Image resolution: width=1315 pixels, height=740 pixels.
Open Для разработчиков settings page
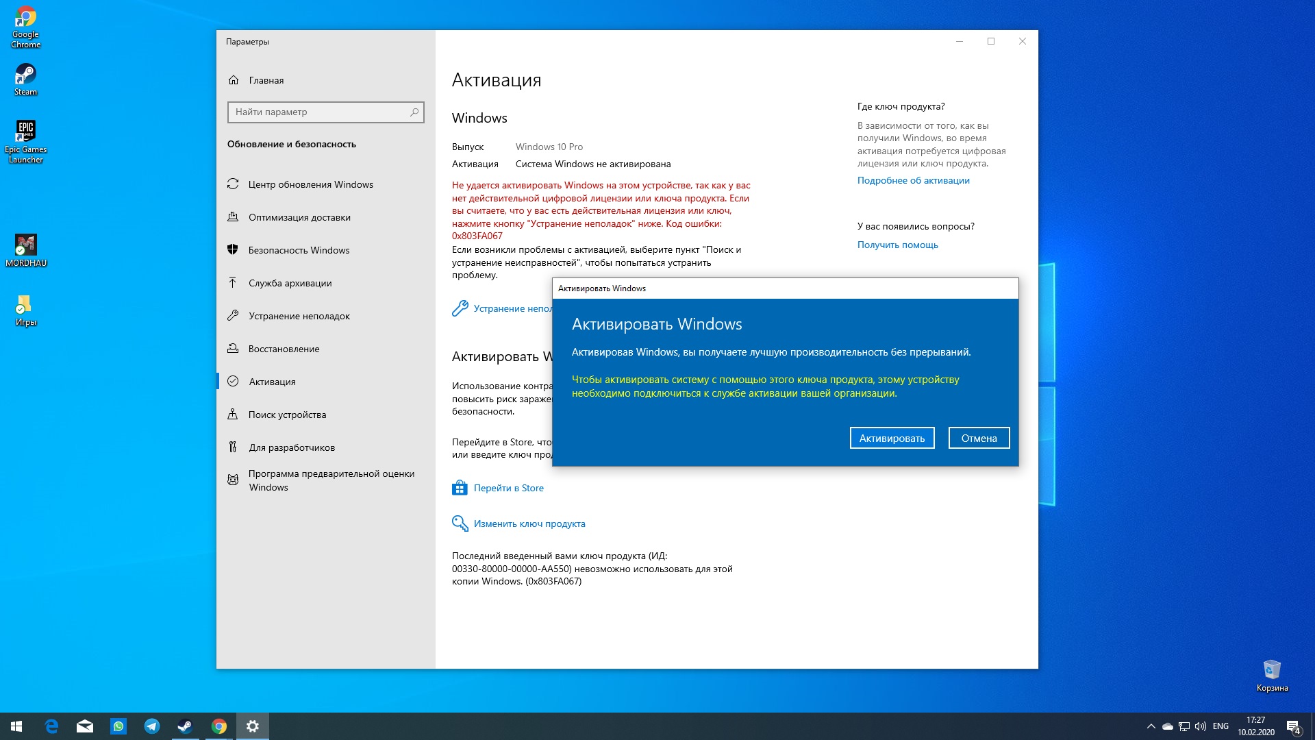pos(292,447)
